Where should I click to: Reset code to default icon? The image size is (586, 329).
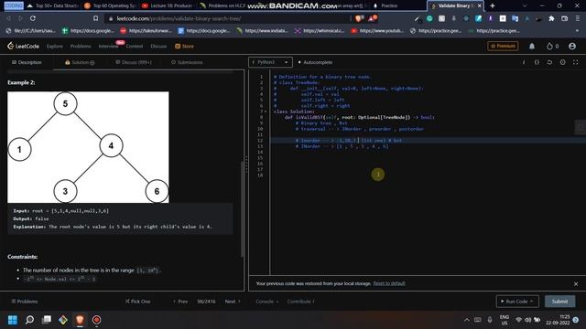(549, 62)
